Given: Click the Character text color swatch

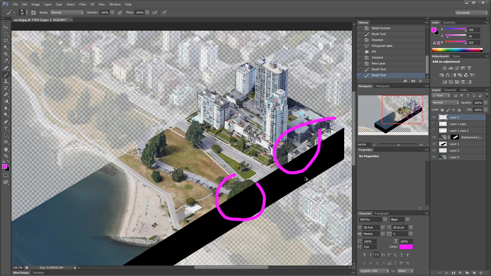Looking at the screenshot, I should (406, 247).
